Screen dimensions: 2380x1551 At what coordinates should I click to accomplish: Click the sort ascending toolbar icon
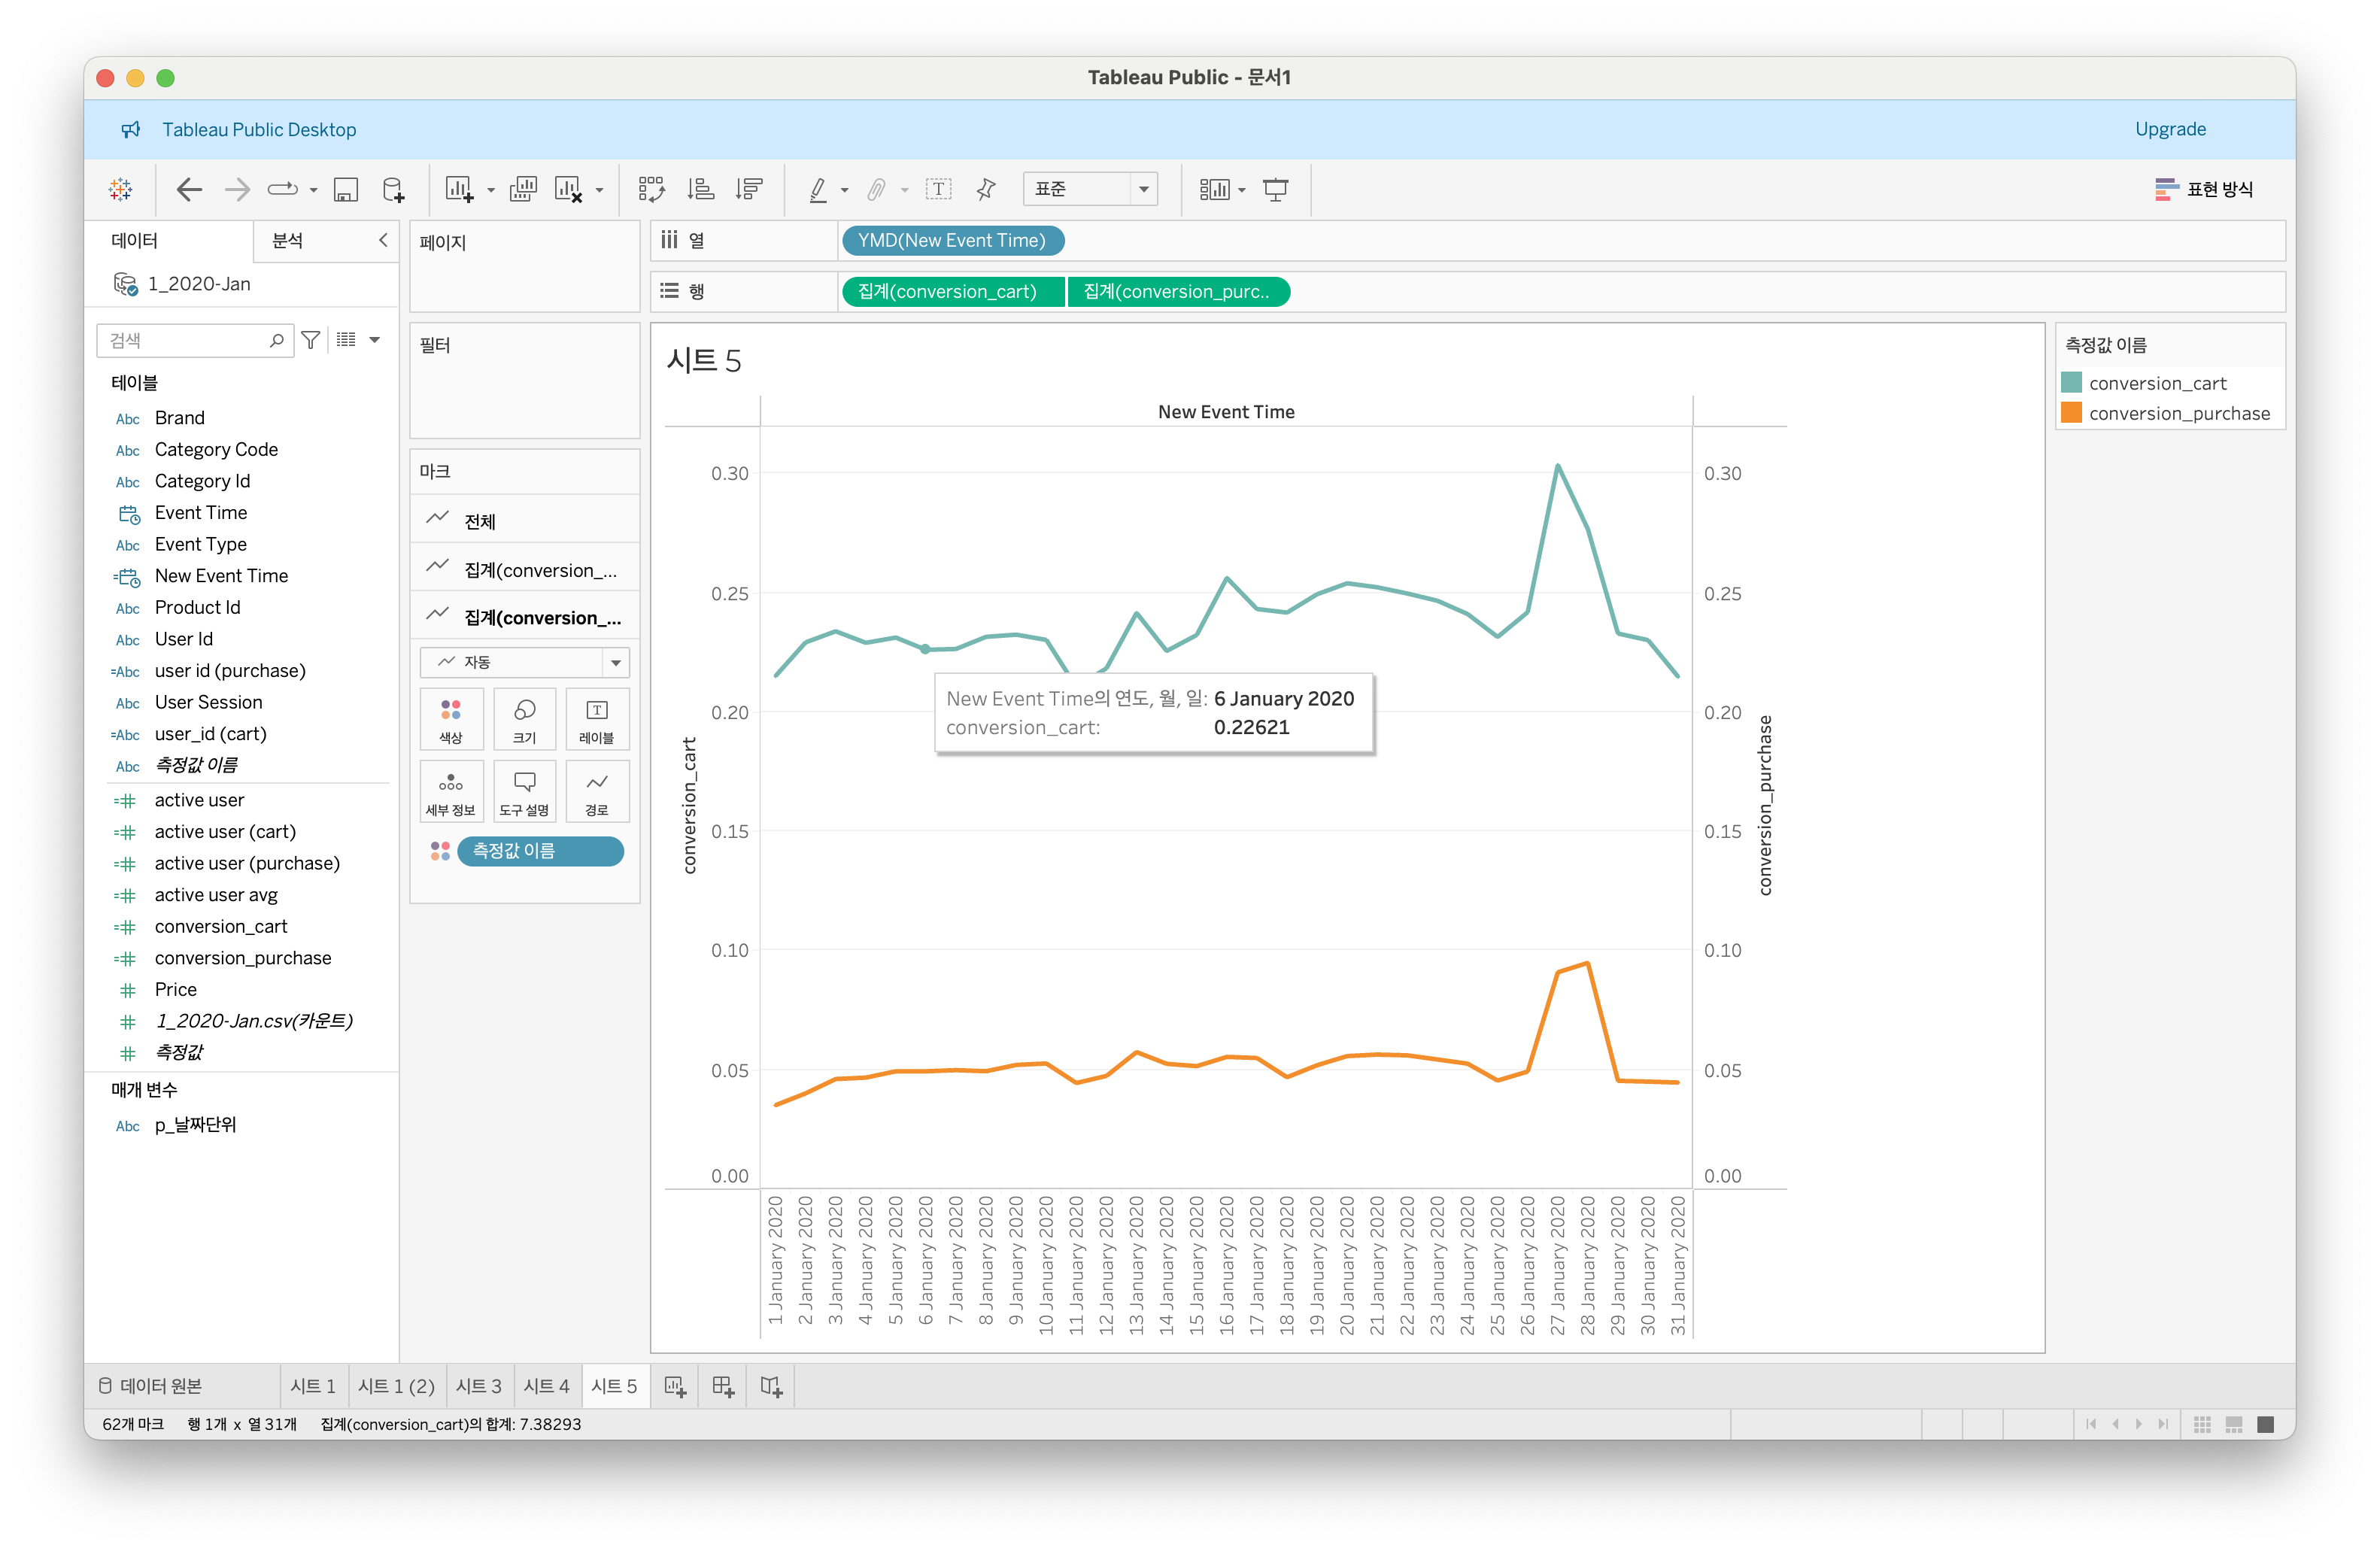701,190
